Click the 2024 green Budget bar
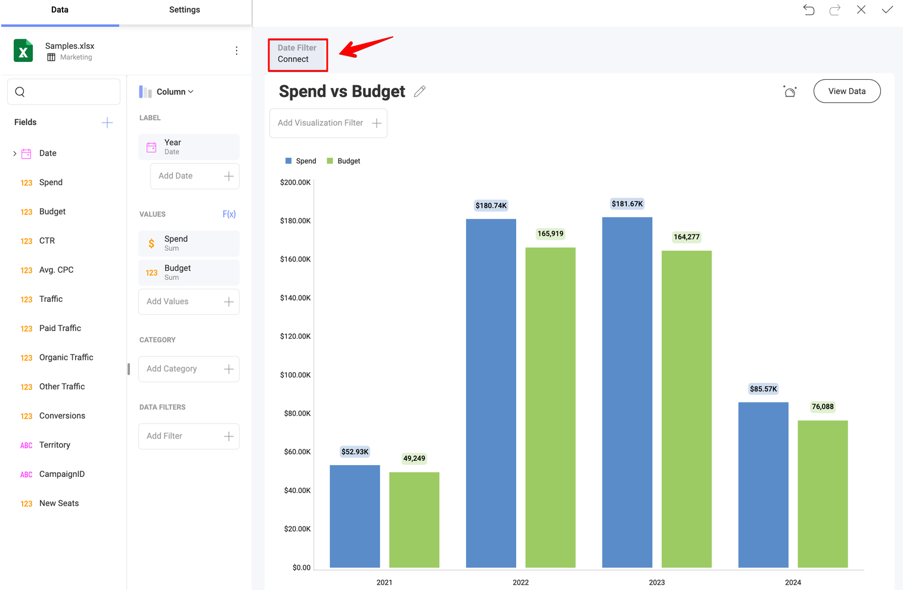 [x=823, y=494]
